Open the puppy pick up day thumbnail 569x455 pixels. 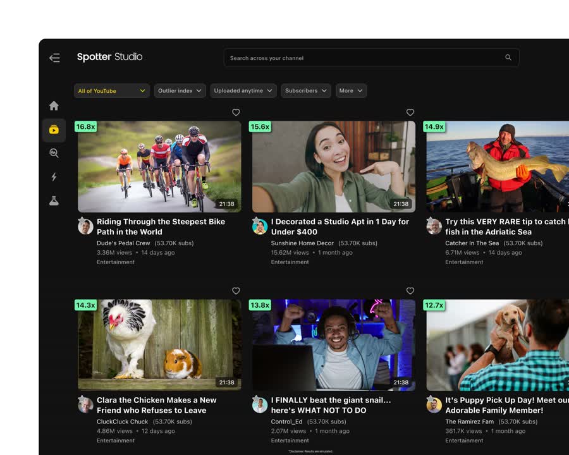[498, 345]
